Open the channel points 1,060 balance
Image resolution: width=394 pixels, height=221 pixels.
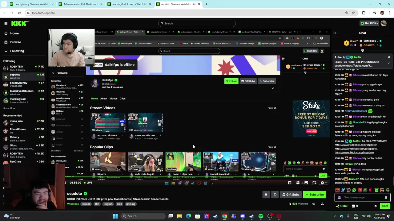point(342,206)
